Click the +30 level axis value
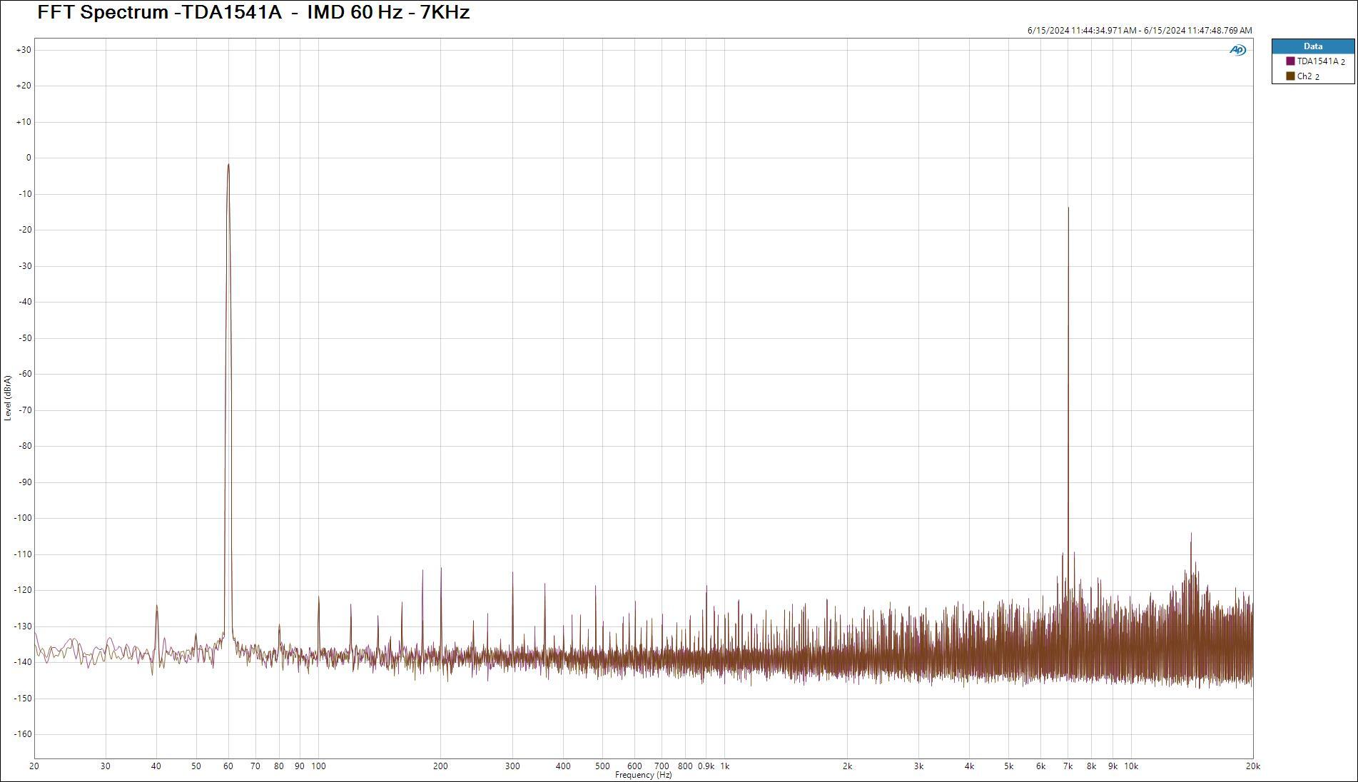The image size is (1358, 782). [x=24, y=50]
